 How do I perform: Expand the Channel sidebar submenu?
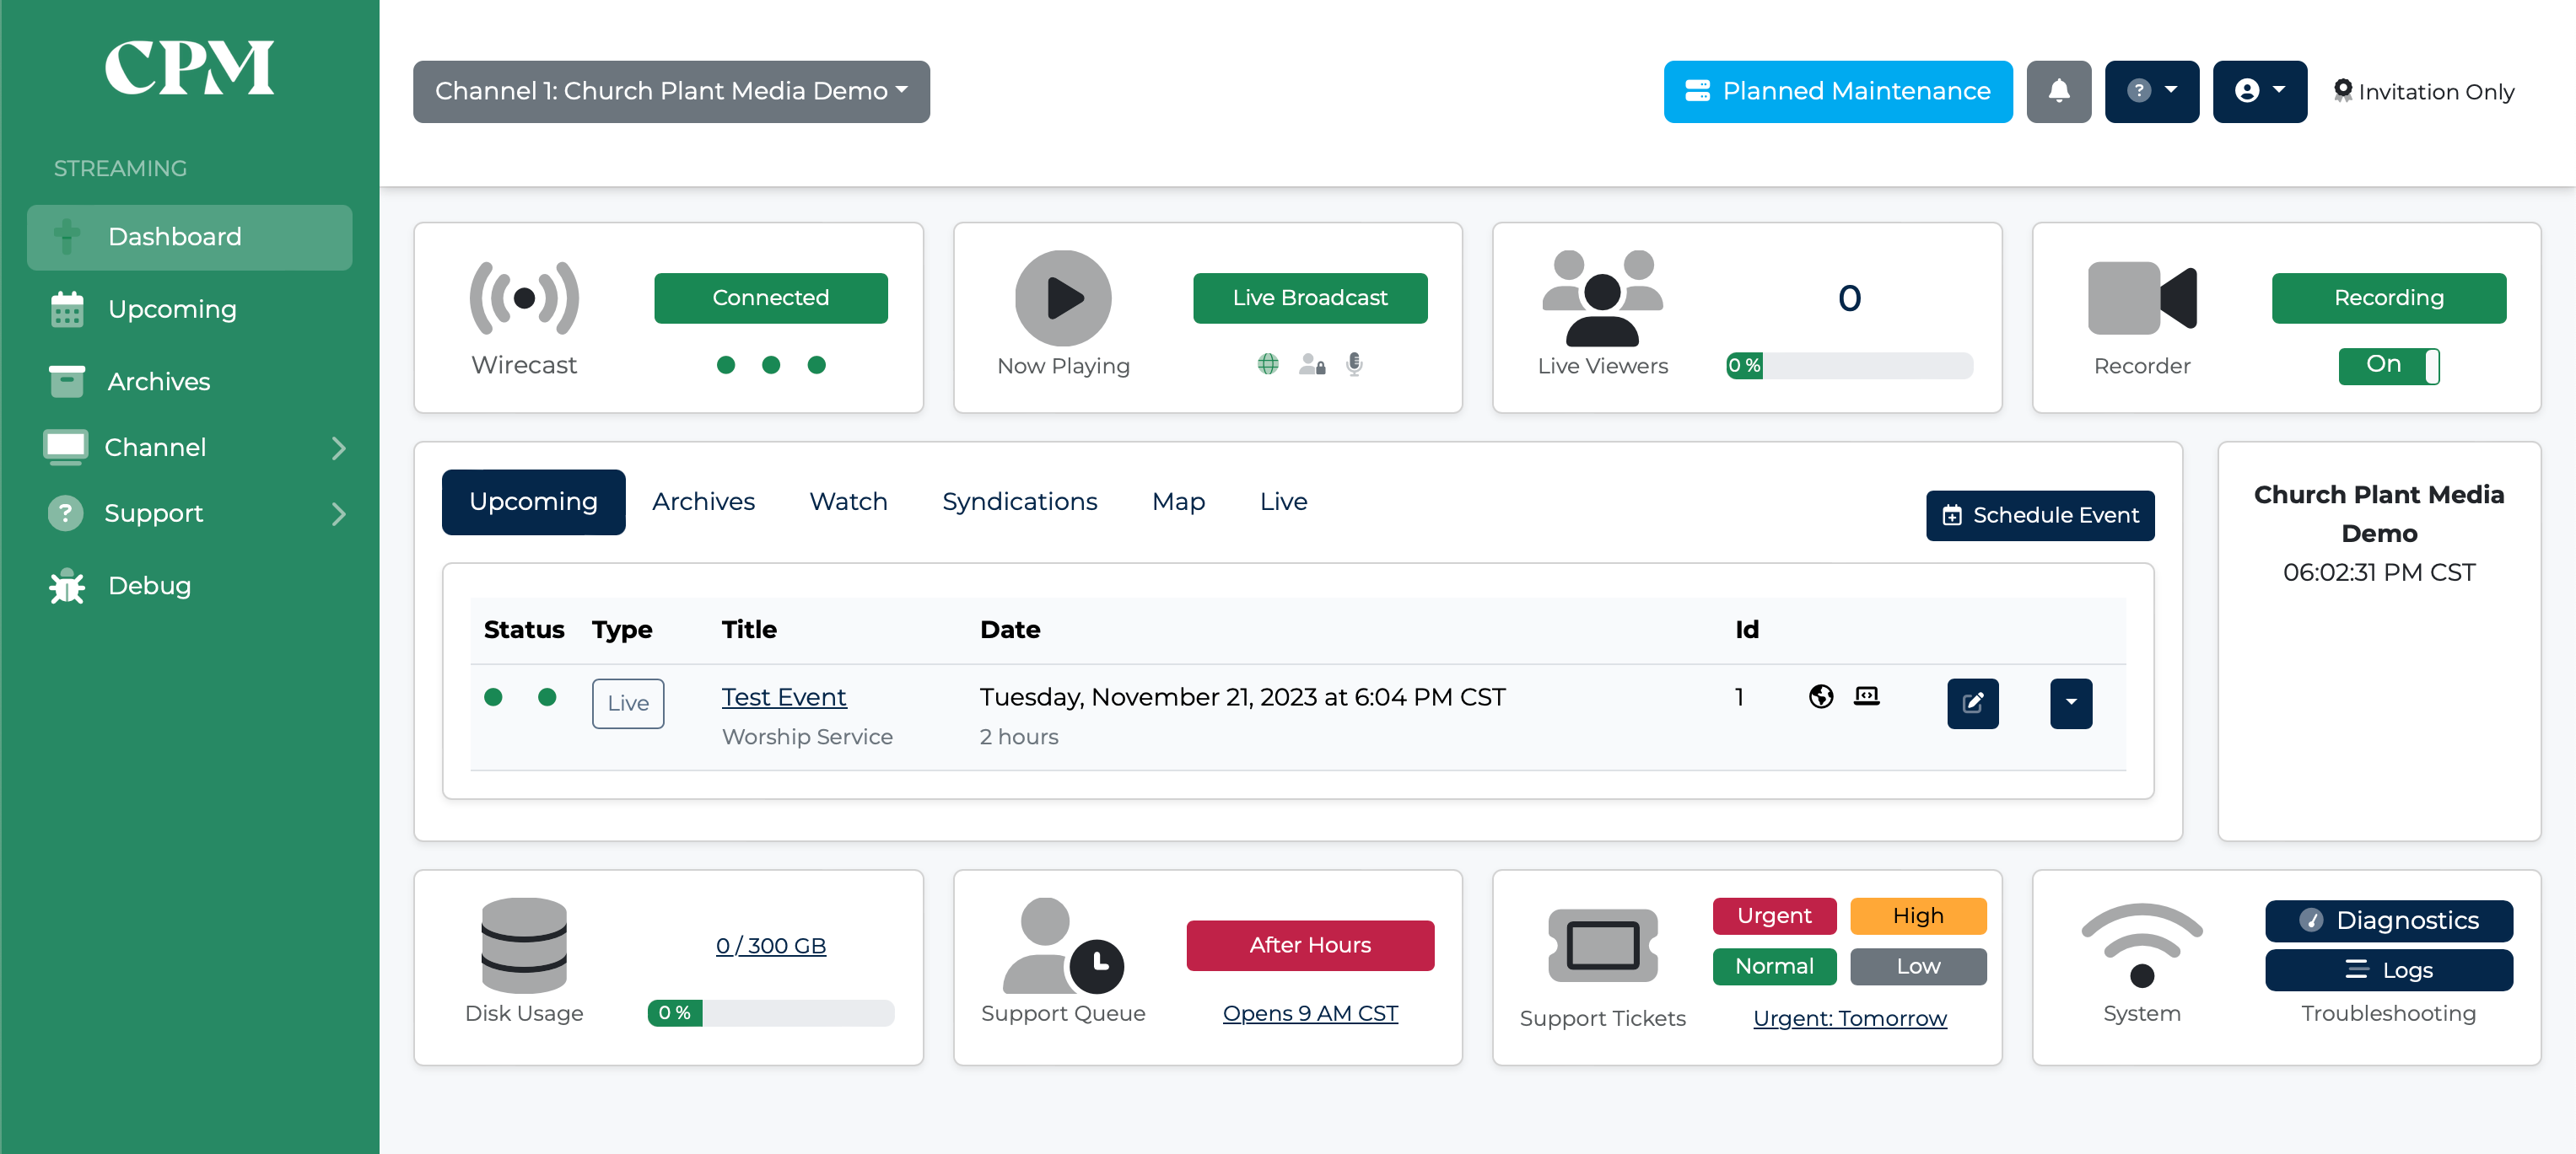coord(338,448)
